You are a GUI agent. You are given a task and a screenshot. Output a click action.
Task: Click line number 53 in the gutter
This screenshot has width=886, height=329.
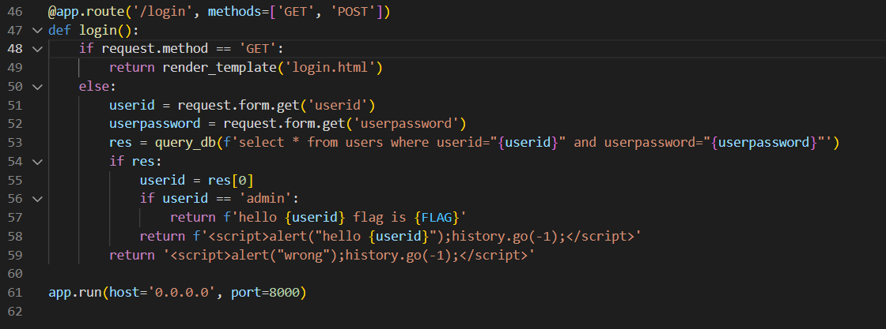tap(15, 143)
